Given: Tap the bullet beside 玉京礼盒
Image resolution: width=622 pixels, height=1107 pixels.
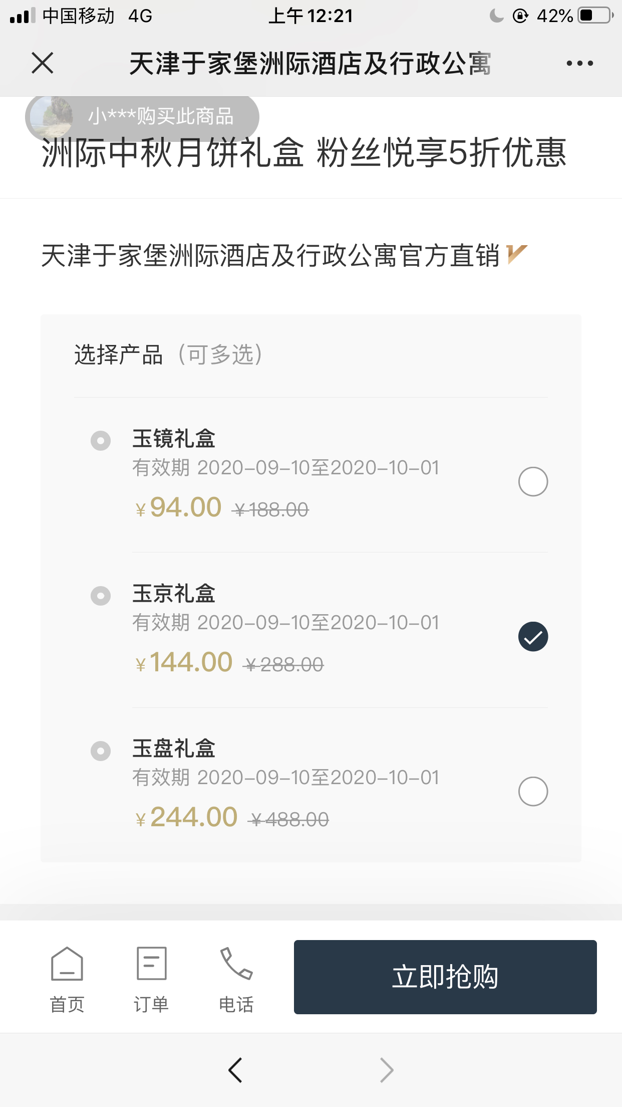Looking at the screenshot, I should (x=101, y=596).
